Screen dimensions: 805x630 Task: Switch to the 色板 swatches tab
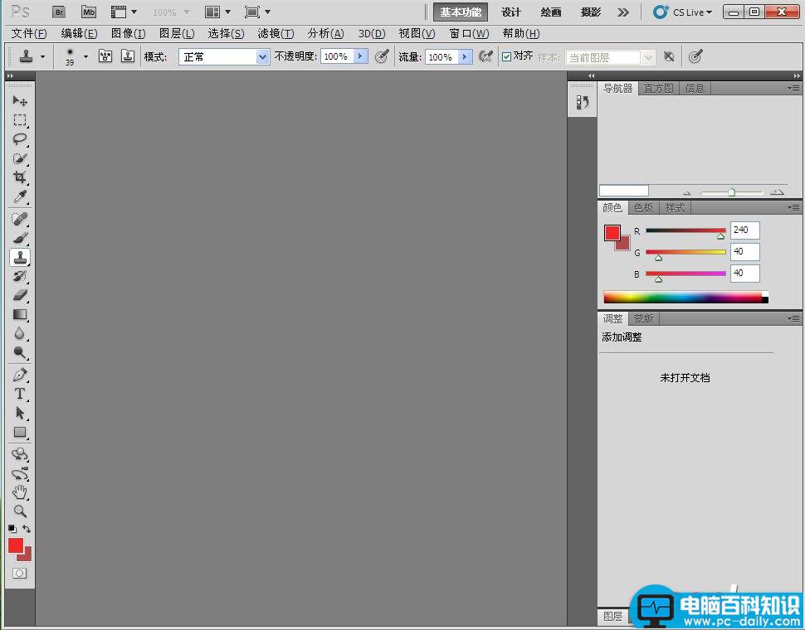point(642,207)
